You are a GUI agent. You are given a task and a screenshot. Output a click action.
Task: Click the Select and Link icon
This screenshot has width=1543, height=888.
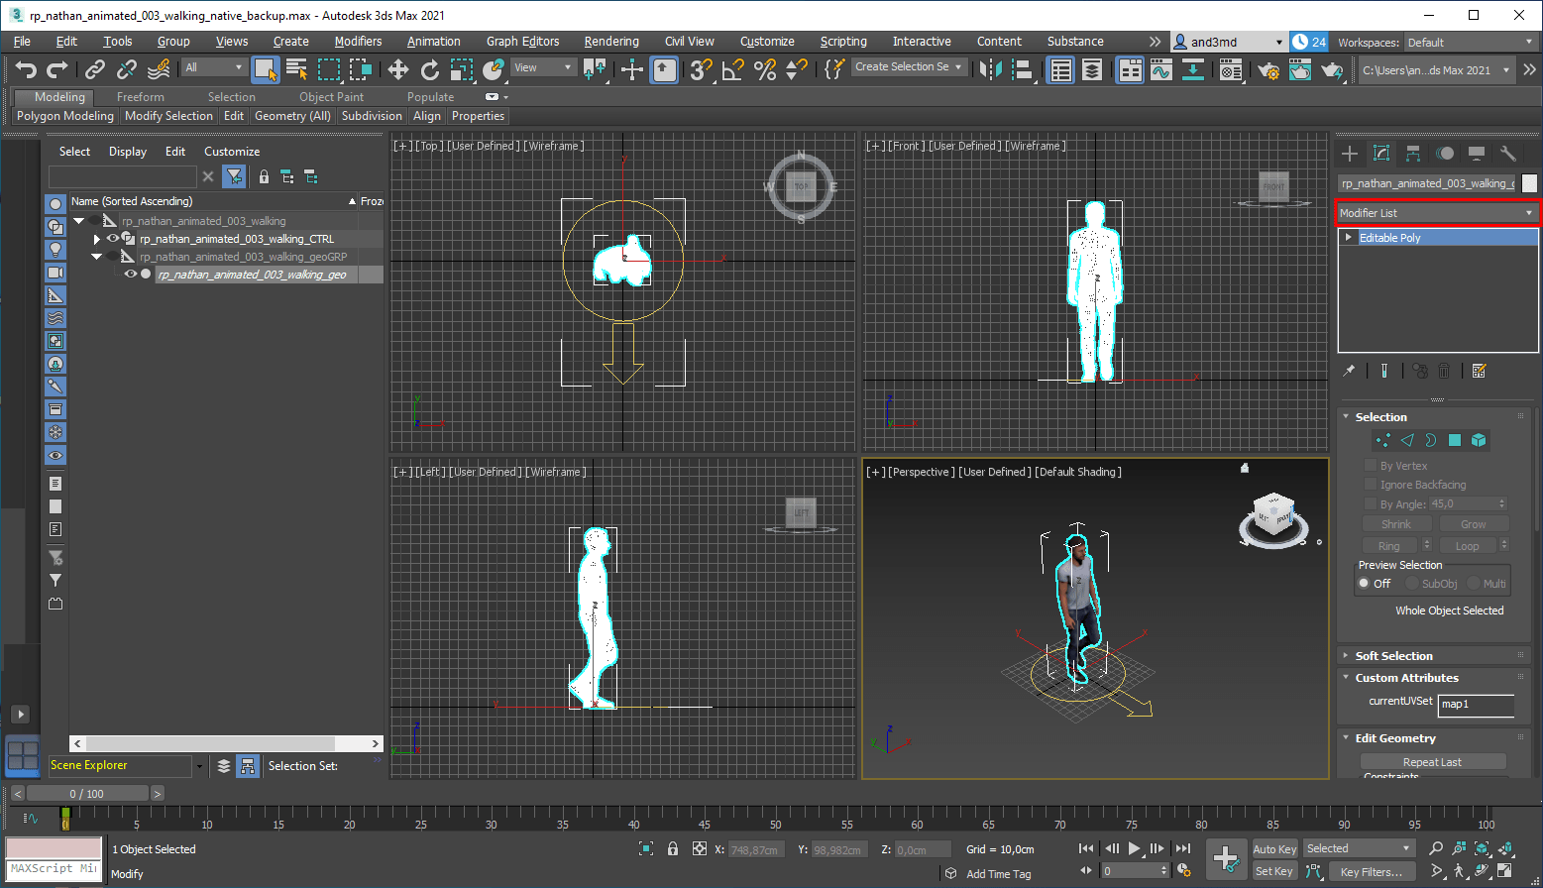coord(94,69)
